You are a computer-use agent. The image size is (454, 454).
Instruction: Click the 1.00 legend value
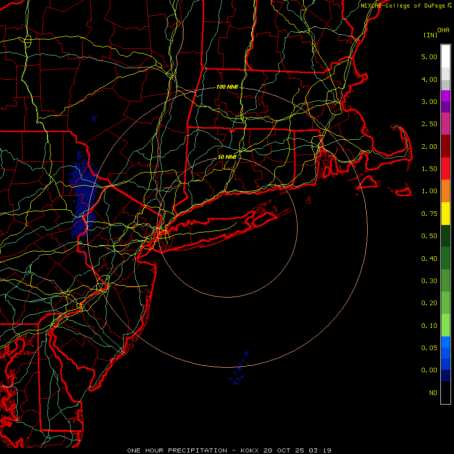coord(429,191)
